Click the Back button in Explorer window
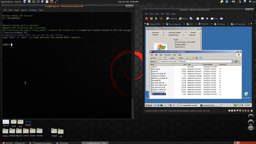 pyautogui.click(x=153, y=58)
